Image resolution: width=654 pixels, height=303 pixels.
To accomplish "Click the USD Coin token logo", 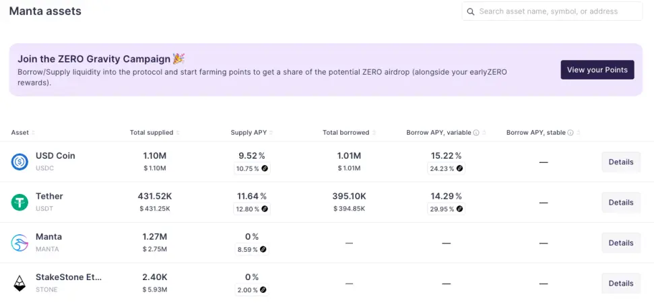I will 20,162.
